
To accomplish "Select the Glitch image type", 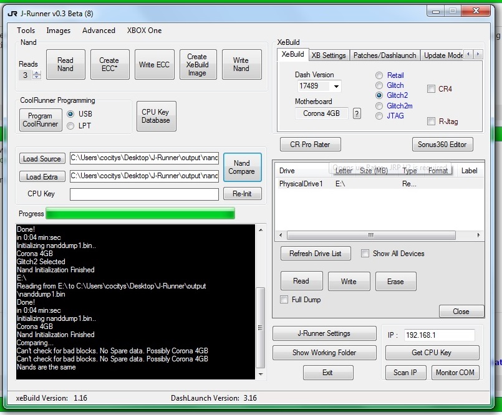I will (379, 85).
